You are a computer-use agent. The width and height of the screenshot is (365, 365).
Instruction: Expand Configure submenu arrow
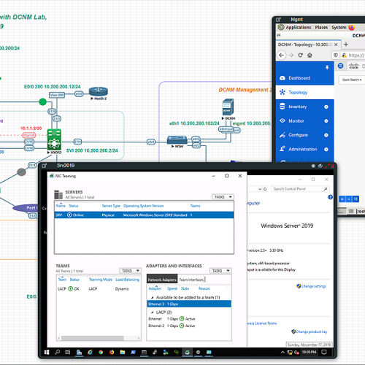[326, 135]
